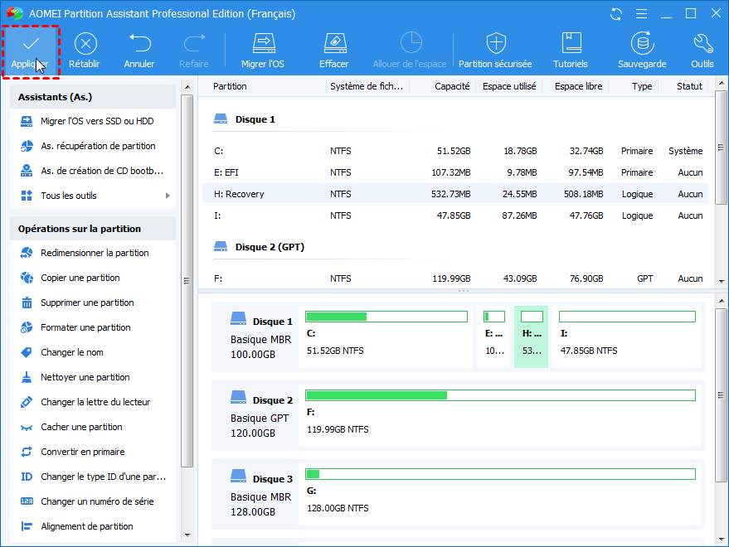
Task: Click the Appliquer checkmark icon
Action: pos(30,44)
